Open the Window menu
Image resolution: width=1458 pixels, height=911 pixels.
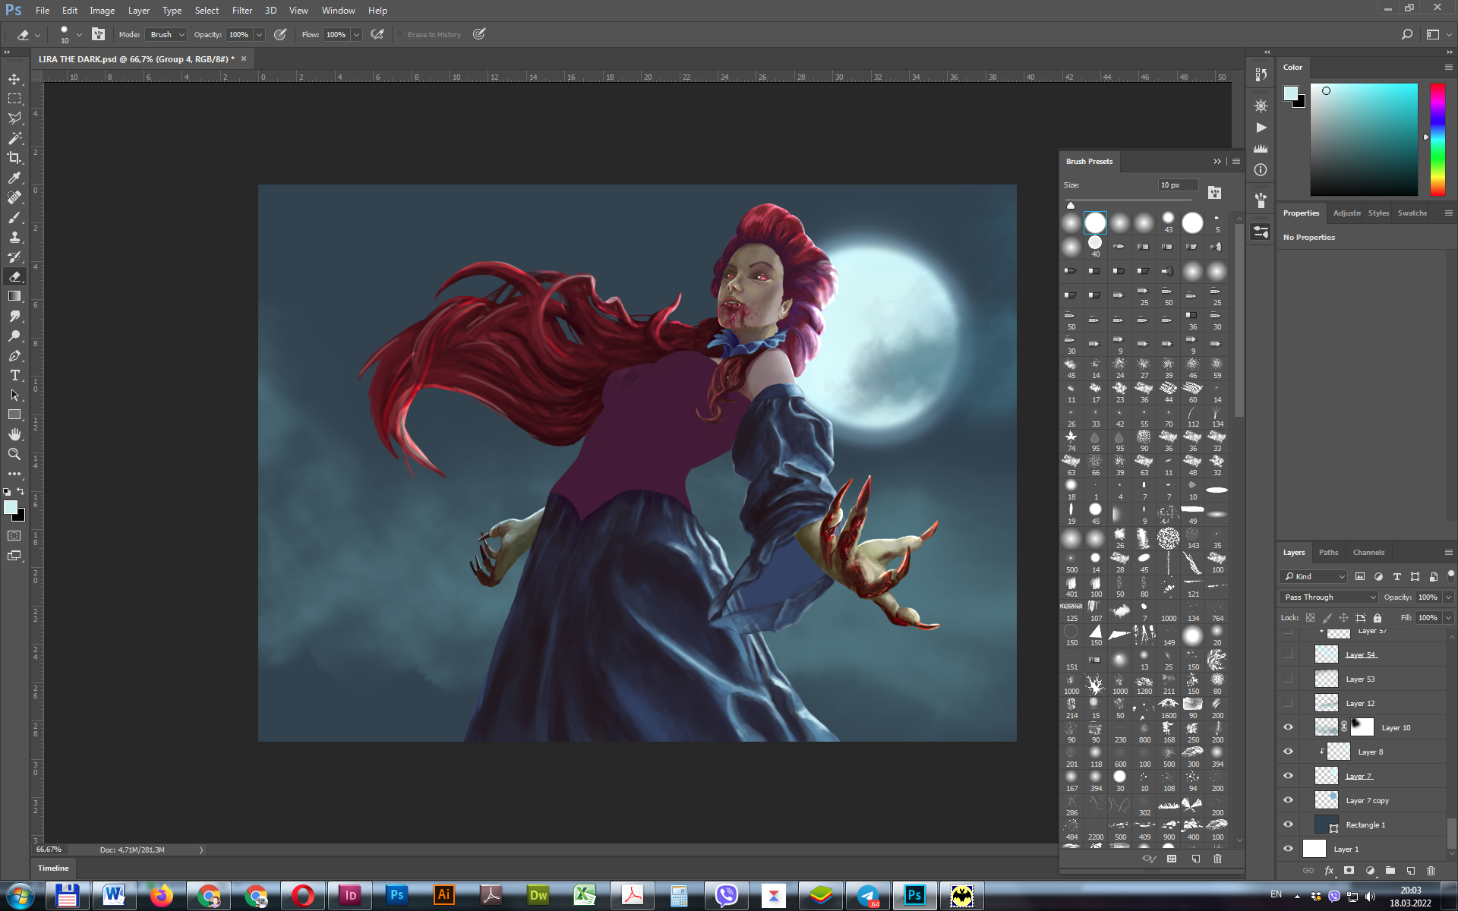click(x=338, y=11)
